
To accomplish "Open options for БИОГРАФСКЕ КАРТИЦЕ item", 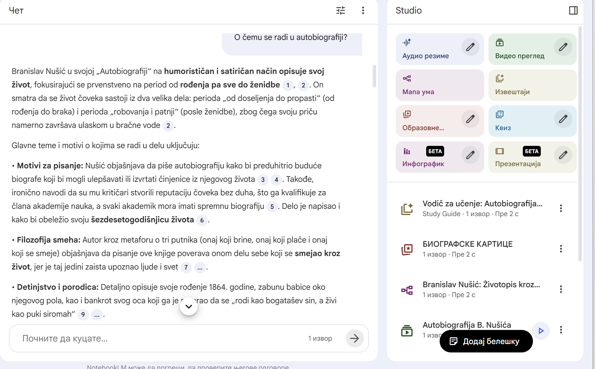I will 561,249.
